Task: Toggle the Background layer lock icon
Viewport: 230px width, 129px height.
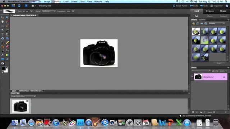Action: coord(224,77)
